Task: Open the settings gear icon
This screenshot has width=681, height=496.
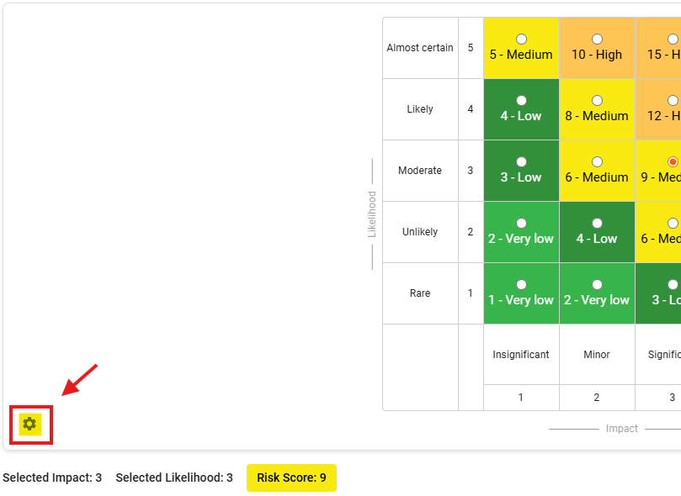Action: pyautogui.click(x=30, y=424)
